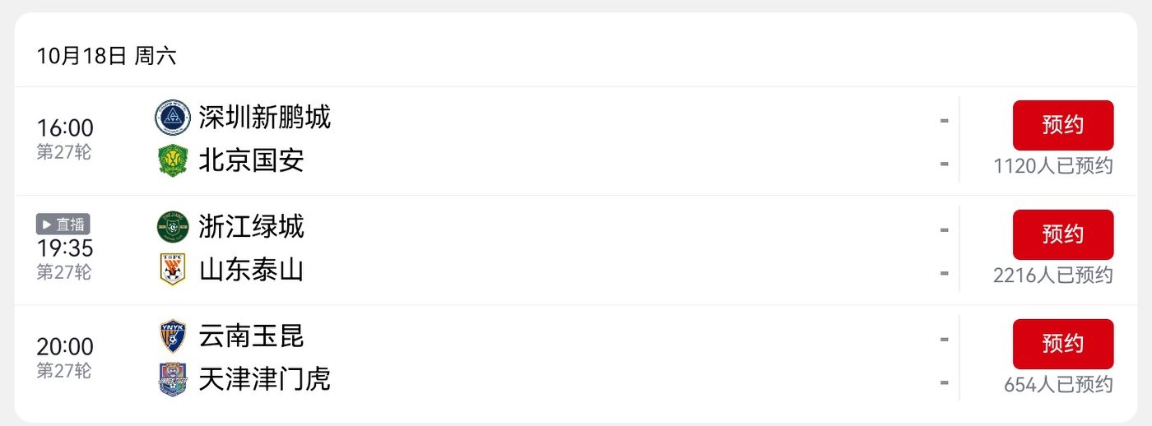Open 深圳新鹏城 team name
Screen dimensions: 1152x426
(x=264, y=118)
